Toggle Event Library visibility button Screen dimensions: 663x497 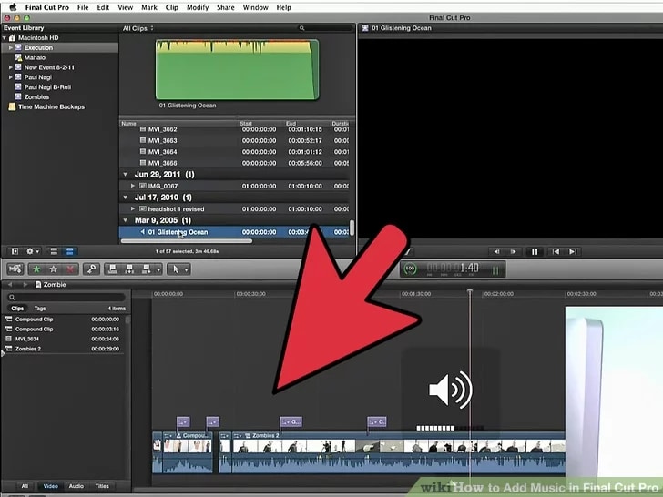coord(15,251)
